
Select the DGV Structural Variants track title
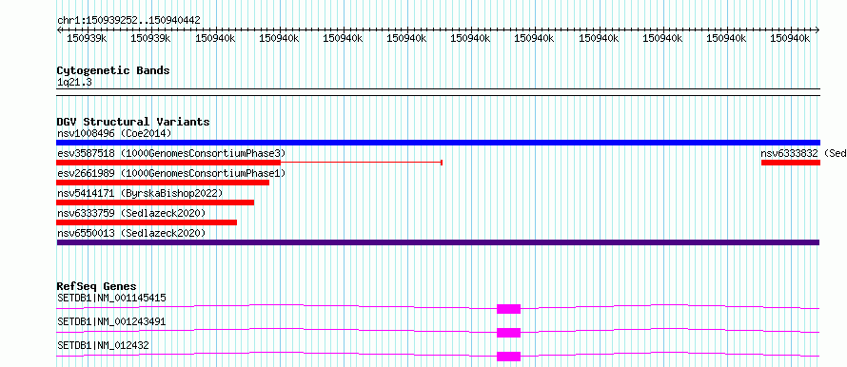coord(133,122)
